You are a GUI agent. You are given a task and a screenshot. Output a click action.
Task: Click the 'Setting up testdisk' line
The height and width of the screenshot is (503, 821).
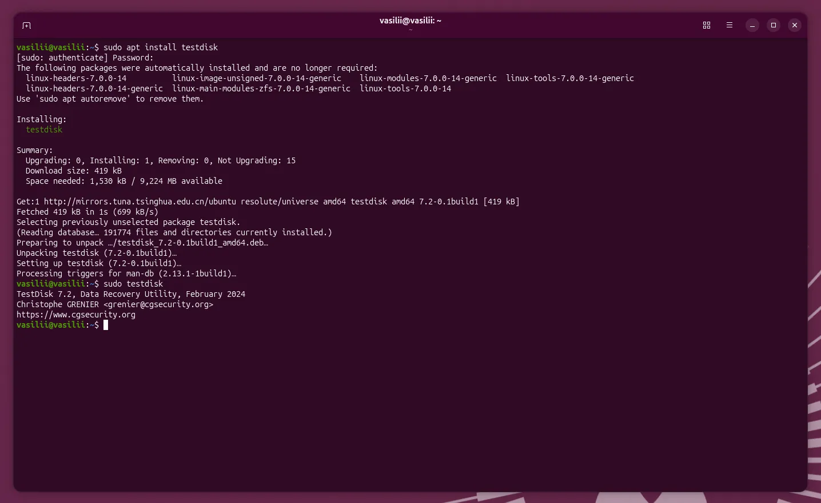(x=99, y=263)
